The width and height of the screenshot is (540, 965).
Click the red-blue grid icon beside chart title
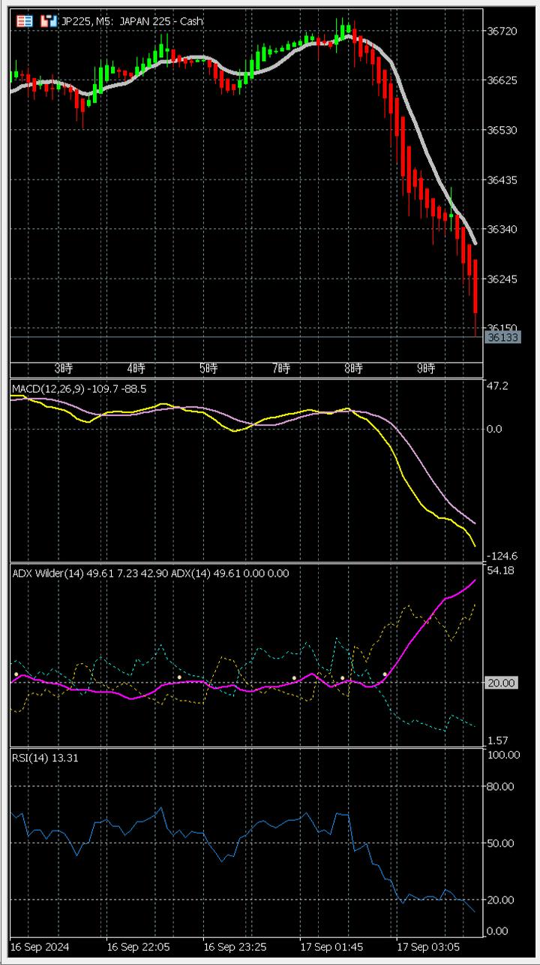25,21
